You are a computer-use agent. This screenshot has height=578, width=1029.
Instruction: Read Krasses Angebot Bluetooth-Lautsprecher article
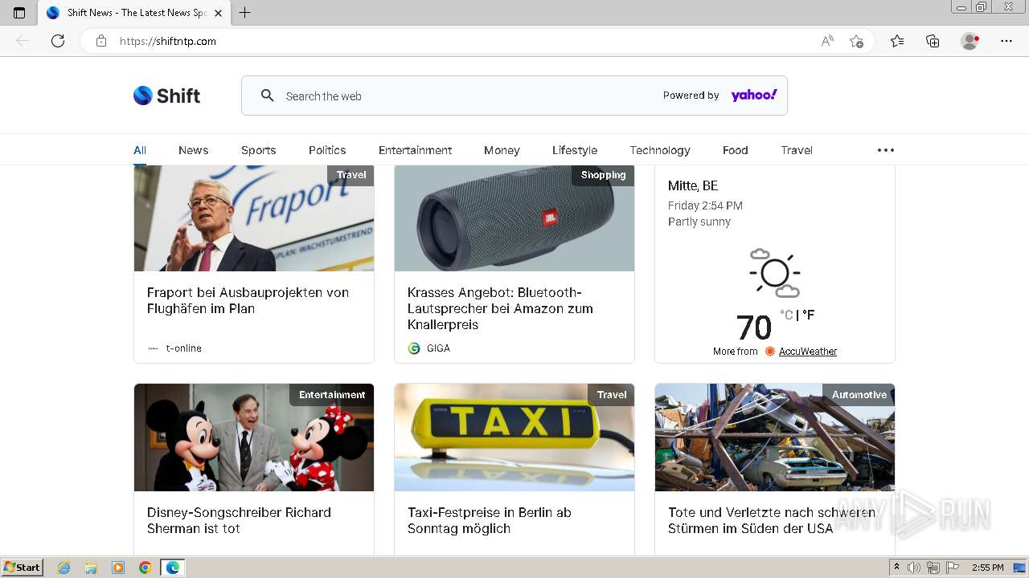(x=500, y=308)
